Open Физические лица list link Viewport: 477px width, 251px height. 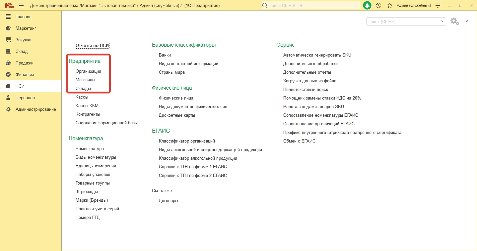pos(176,98)
